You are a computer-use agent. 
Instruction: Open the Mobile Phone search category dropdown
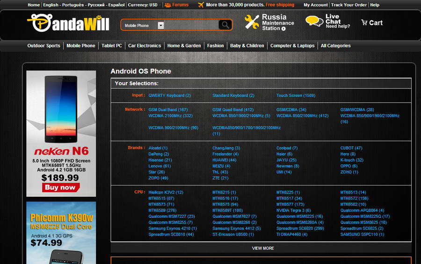(161, 25)
